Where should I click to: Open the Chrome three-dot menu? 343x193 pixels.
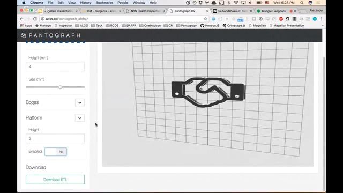[x=322, y=19]
